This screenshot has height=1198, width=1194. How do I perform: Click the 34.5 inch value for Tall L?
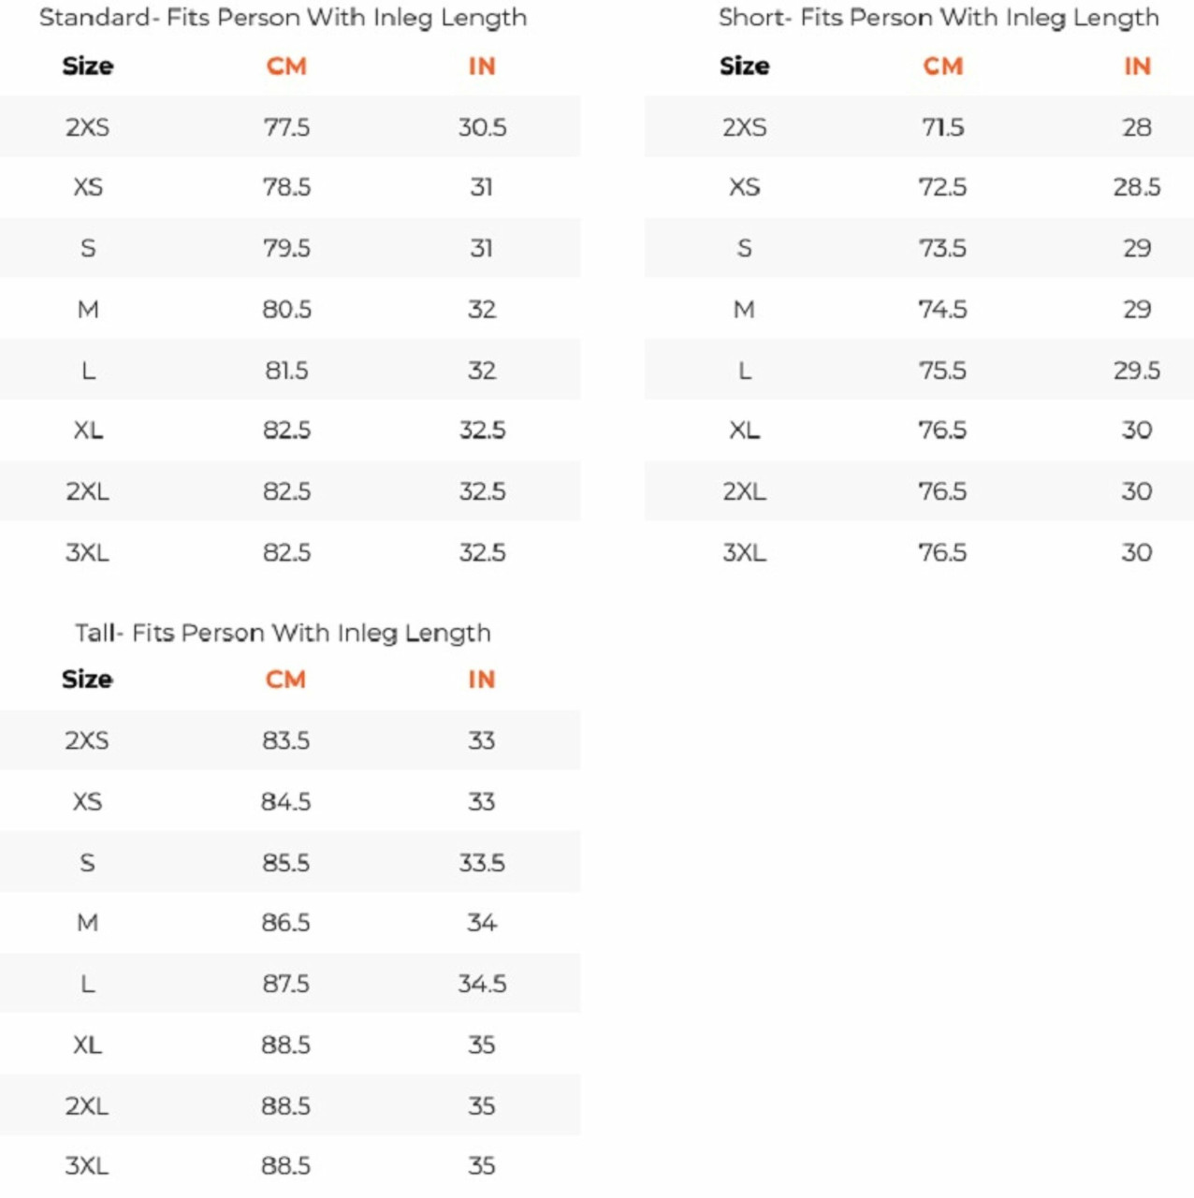coord(482,984)
